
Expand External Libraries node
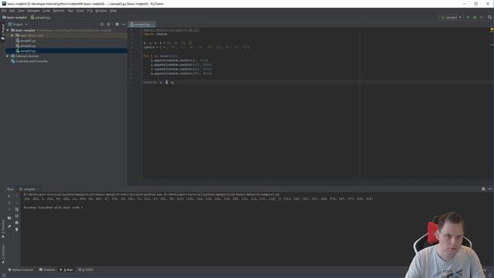8,56
